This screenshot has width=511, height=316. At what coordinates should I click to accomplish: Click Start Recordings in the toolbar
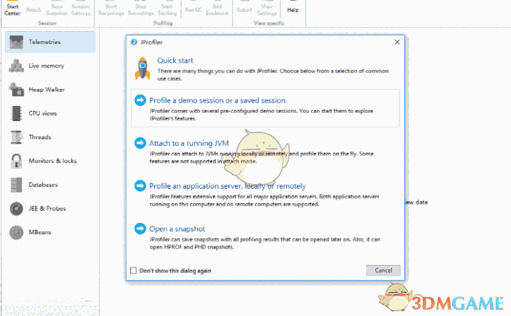coord(111,9)
